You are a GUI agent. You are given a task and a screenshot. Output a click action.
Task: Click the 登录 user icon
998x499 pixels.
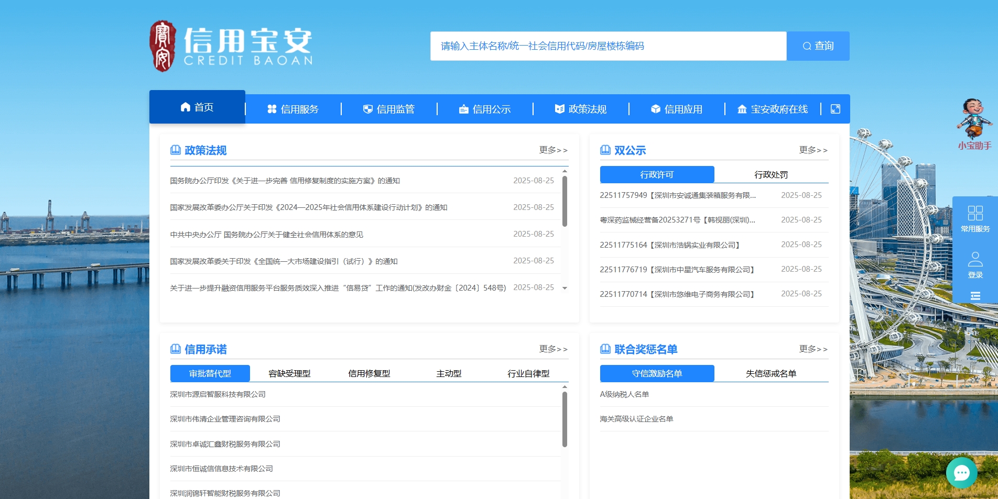(975, 260)
